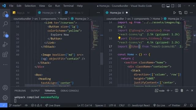The width and height of the screenshot is (196, 110).
Task: Select the Home.jsx tab in left group
Action: tap(49, 13)
